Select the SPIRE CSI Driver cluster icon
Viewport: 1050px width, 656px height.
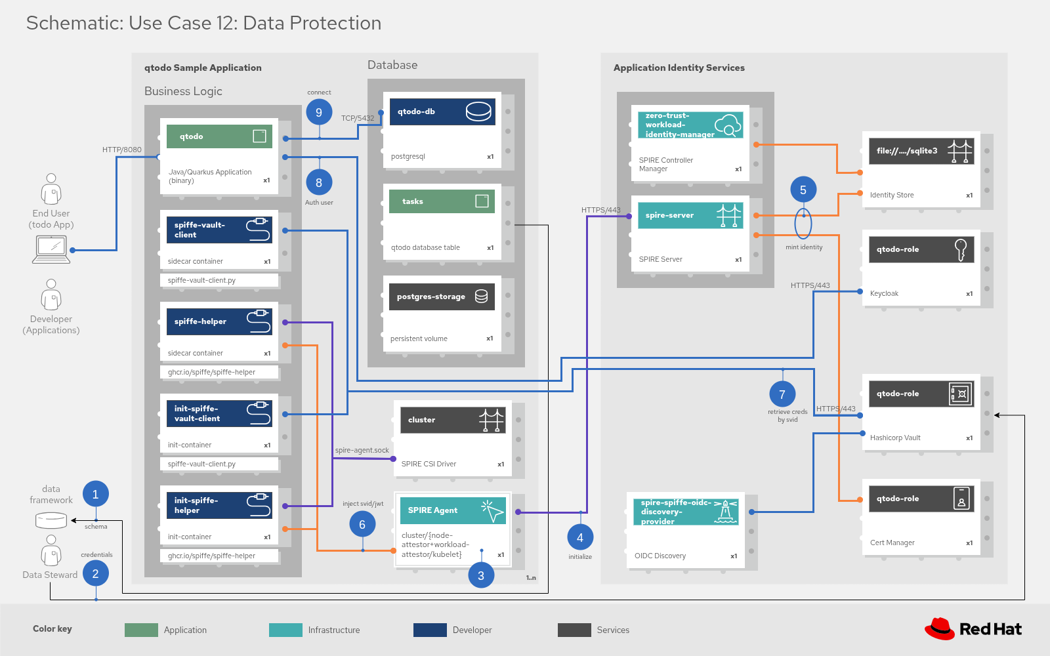(x=493, y=420)
